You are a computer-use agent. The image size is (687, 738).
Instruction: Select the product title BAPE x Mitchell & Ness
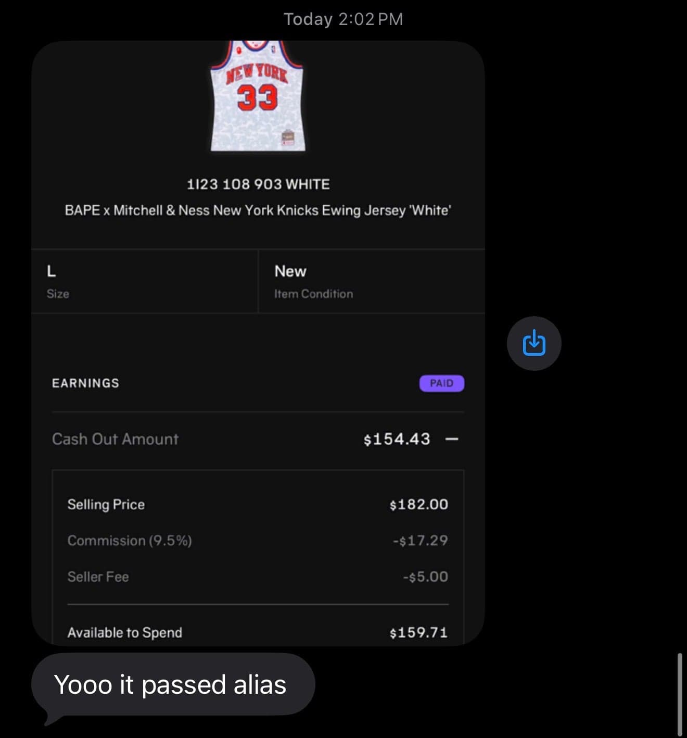point(258,210)
